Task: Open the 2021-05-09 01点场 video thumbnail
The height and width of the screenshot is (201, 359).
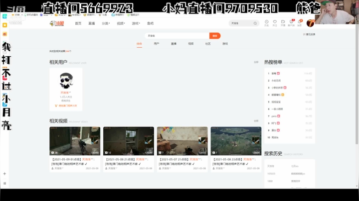Action: point(75,141)
